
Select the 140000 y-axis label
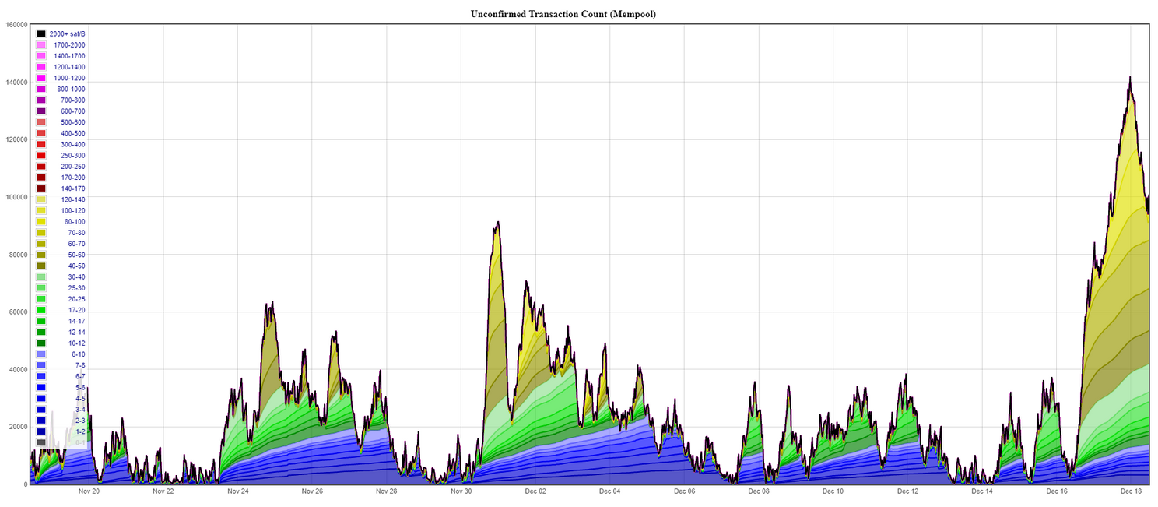(x=16, y=82)
